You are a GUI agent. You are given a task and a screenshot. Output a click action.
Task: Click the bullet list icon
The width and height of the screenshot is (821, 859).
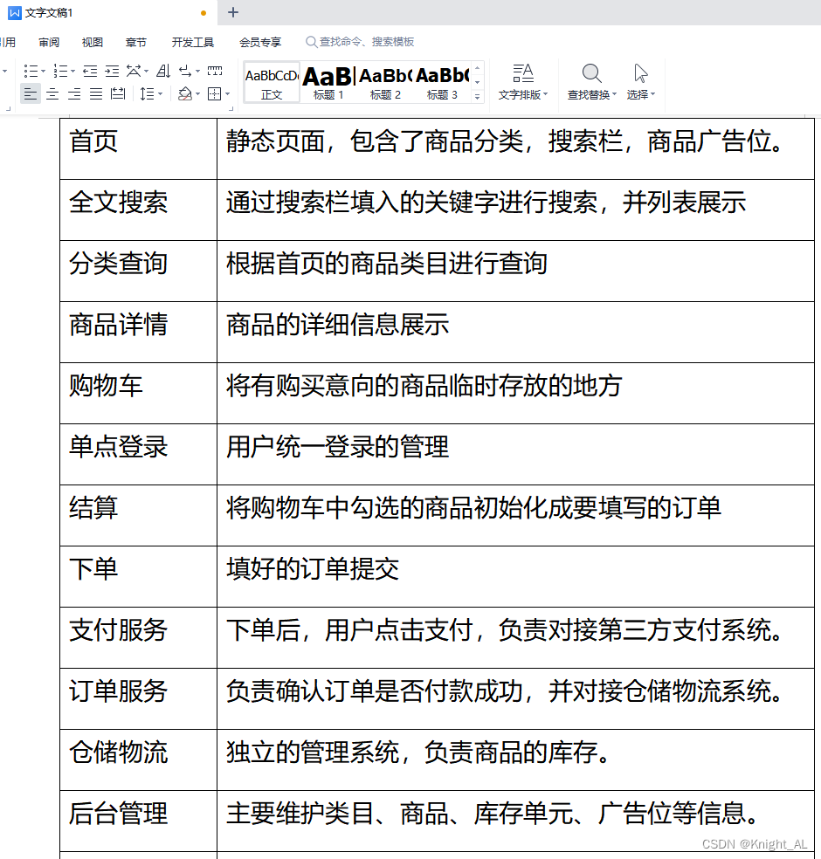31,72
